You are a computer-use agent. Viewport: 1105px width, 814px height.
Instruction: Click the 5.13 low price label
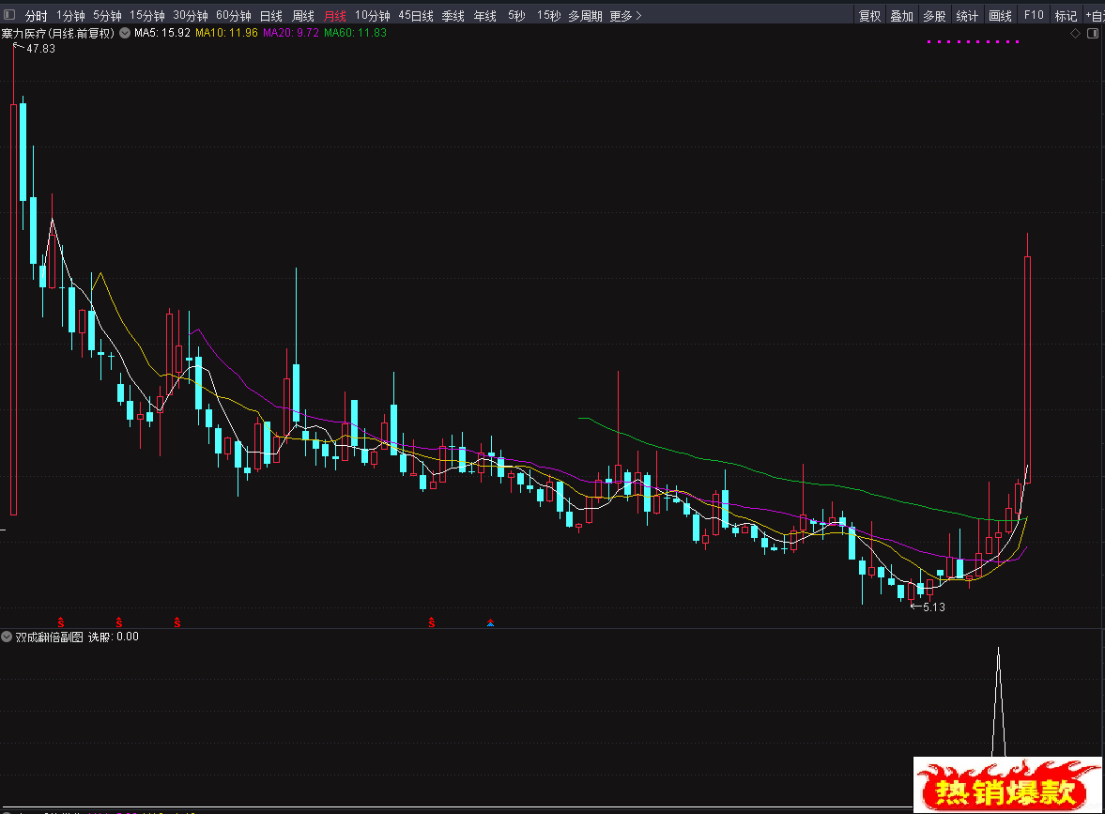click(934, 607)
